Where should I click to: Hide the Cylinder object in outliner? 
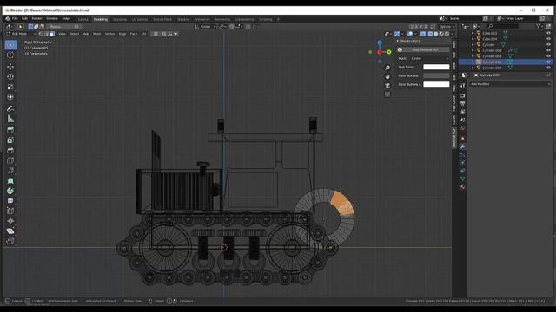(x=548, y=44)
